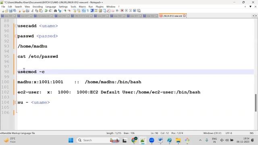Collapse fold marker on useradd line 89

coord(16,26)
